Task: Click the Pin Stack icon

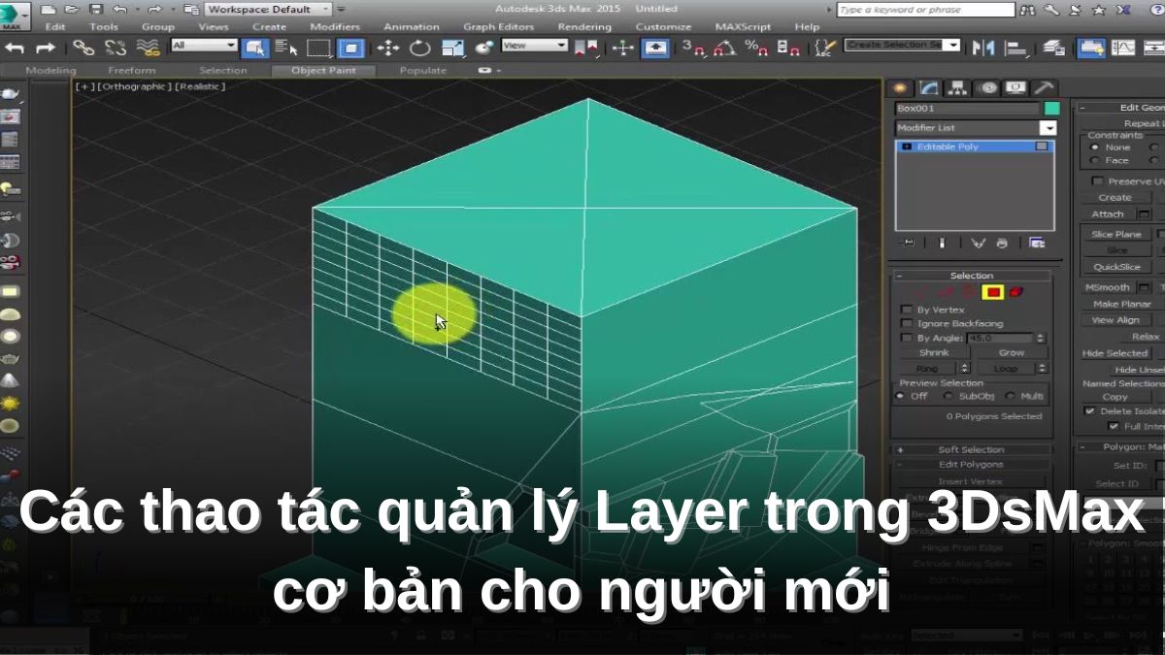Action: (909, 243)
